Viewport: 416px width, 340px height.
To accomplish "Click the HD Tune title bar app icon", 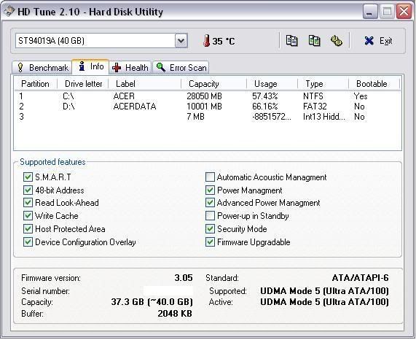I will (9, 12).
